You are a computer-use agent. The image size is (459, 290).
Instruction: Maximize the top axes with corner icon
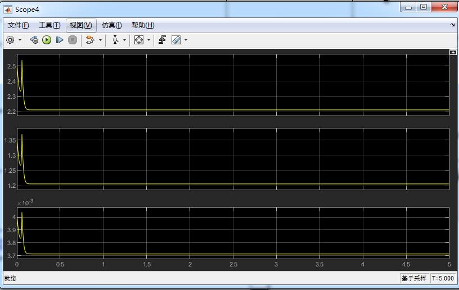click(453, 52)
